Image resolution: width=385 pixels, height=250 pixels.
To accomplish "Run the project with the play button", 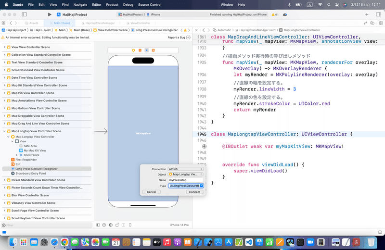I will click(x=50, y=14).
